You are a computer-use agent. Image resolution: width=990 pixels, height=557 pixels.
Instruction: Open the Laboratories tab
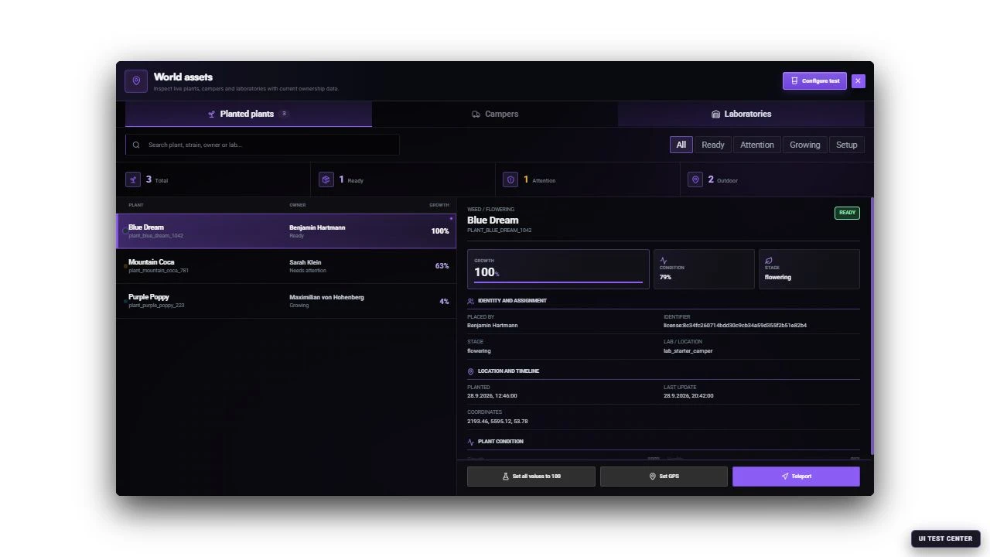[741, 114]
